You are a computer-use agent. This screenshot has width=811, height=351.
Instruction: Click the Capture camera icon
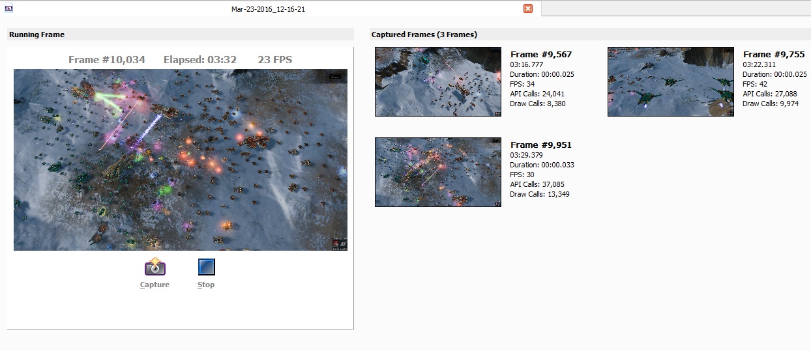point(155,267)
